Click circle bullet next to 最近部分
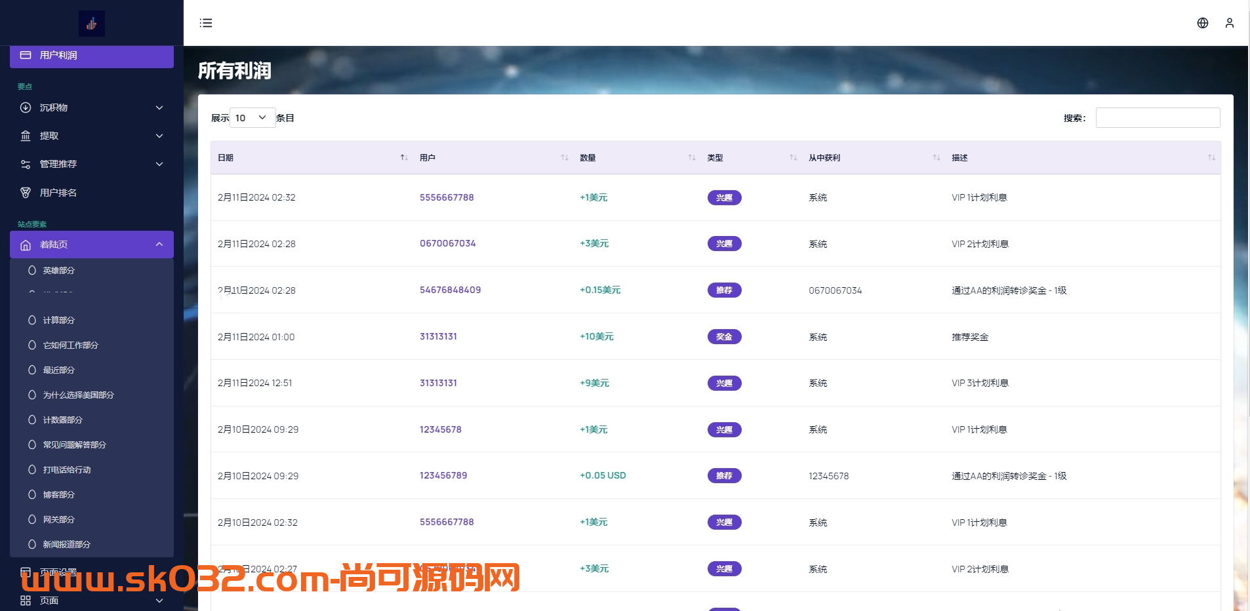 (32, 370)
